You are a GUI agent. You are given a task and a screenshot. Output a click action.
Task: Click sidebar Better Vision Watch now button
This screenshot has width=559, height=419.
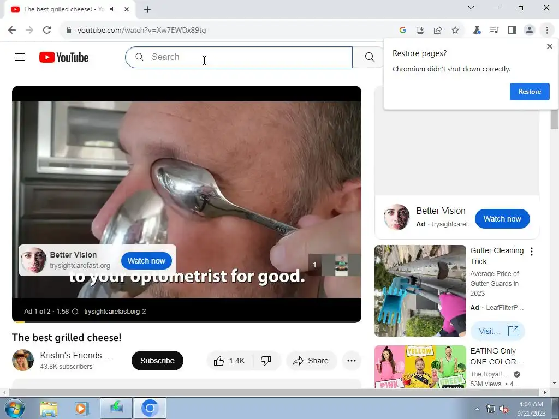click(502, 219)
